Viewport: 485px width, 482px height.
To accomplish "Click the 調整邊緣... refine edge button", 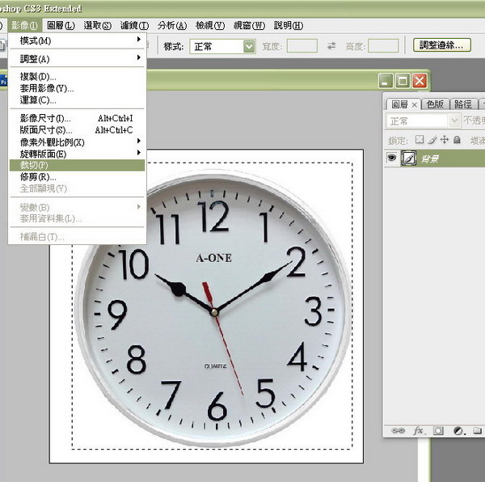I will (x=441, y=45).
